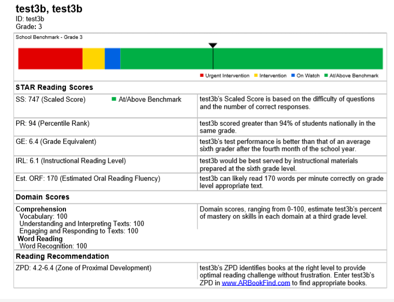Click the ZPD: 4.2-6.4 text
Viewport: 394px width, 302px height.
pos(84,268)
